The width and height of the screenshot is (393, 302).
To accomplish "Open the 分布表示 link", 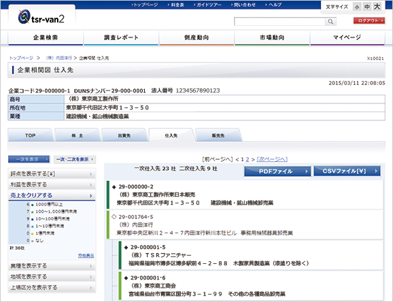I will (x=86, y=256).
